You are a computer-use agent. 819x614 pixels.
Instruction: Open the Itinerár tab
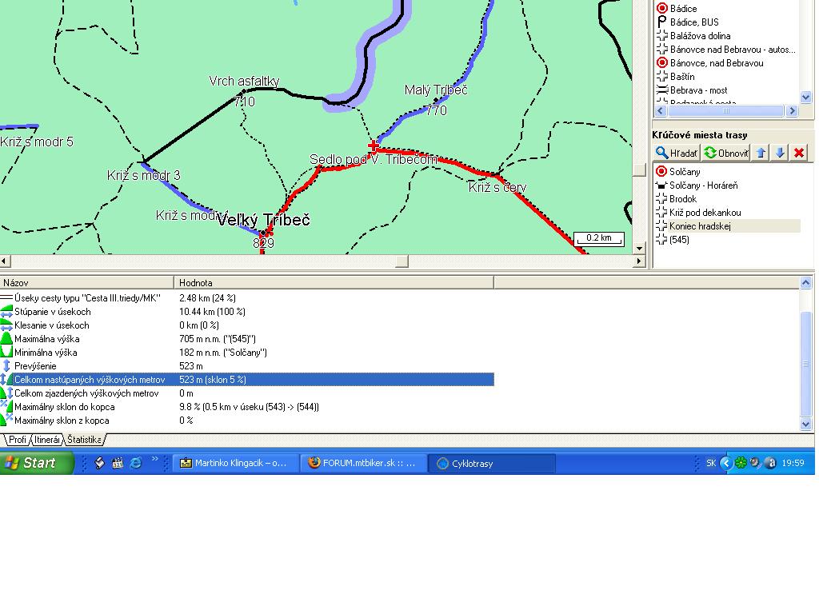(x=47, y=440)
